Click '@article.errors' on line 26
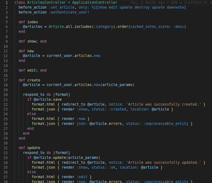The height and width of the screenshot is (183, 212). click(x=106, y=124)
